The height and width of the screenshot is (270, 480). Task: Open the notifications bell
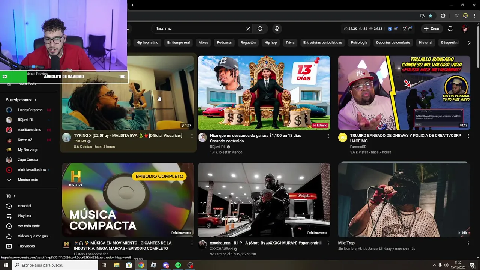click(x=450, y=29)
